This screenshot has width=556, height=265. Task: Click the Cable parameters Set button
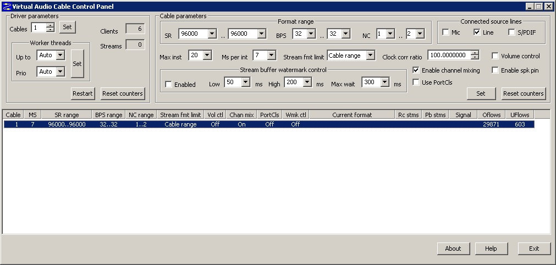tap(481, 93)
